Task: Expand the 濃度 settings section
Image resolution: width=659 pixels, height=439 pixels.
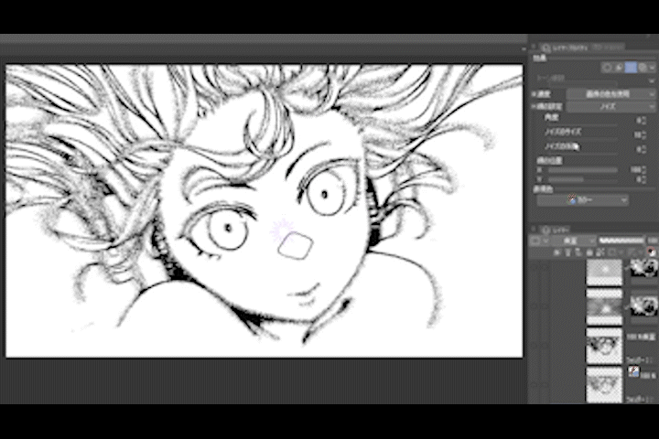Action: click(535, 94)
